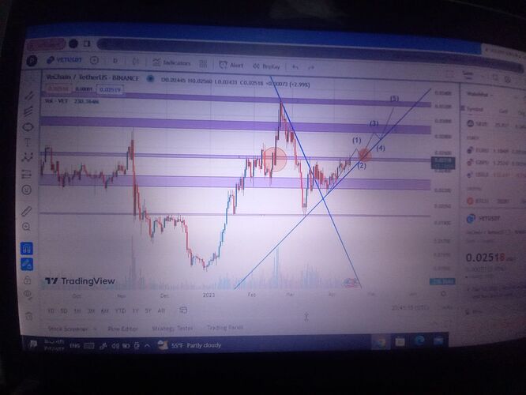Start bar Replay mode
This screenshot has width=526, height=395.
point(269,66)
